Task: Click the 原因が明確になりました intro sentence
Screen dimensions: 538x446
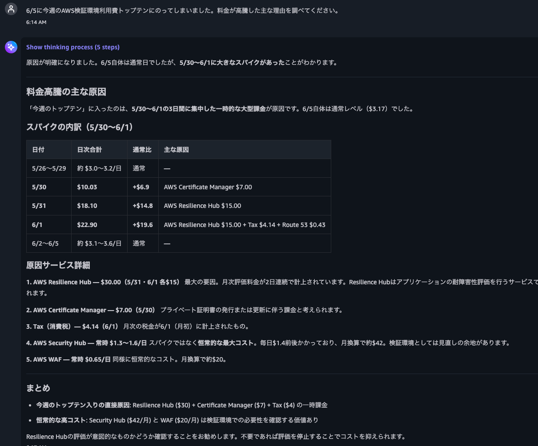Action: [x=182, y=63]
